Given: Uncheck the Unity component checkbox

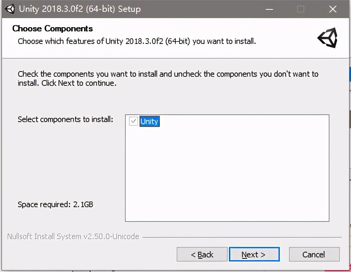Looking at the screenshot, I should point(133,121).
